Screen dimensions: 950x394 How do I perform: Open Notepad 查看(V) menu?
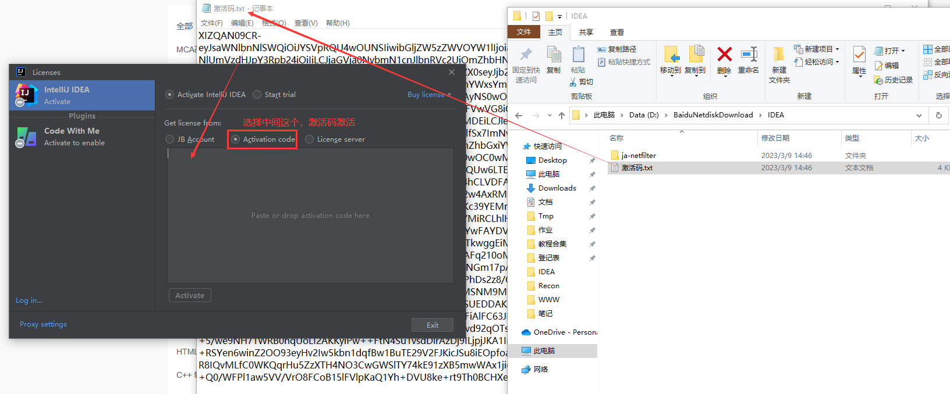[306, 23]
